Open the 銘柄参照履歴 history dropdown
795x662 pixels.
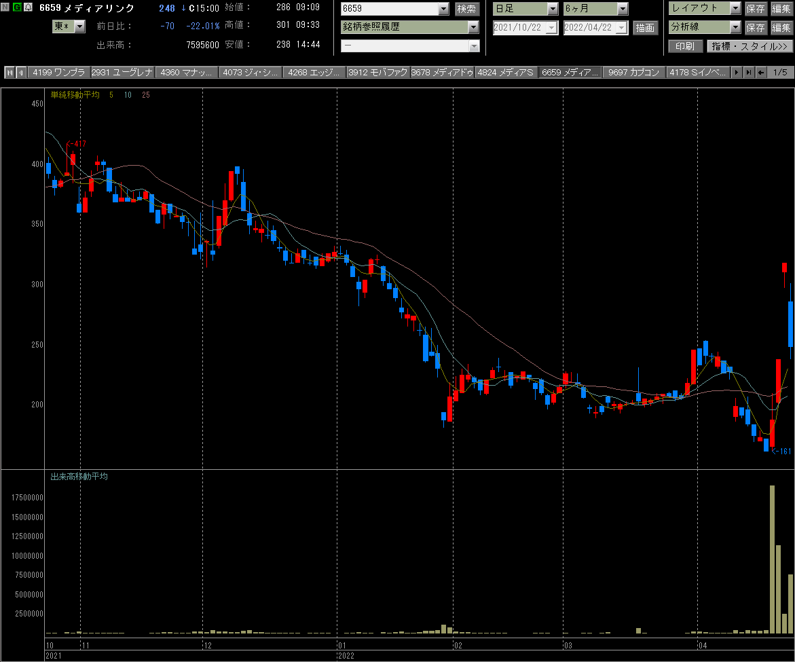coord(409,27)
